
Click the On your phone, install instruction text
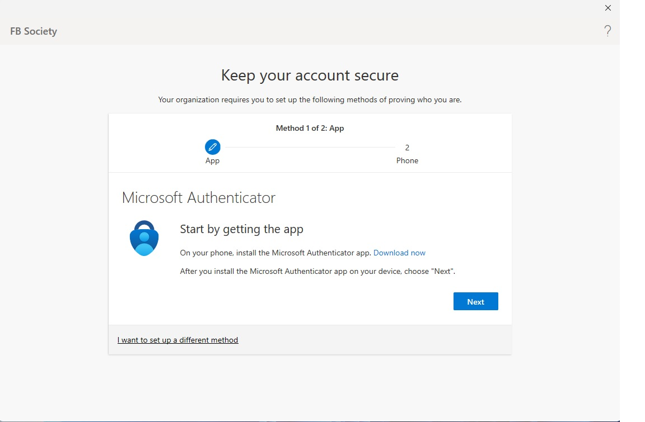click(x=275, y=253)
